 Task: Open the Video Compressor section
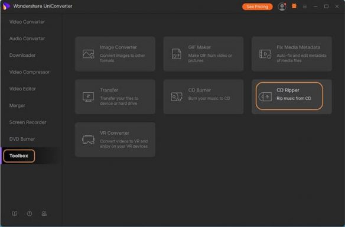[30, 72]
